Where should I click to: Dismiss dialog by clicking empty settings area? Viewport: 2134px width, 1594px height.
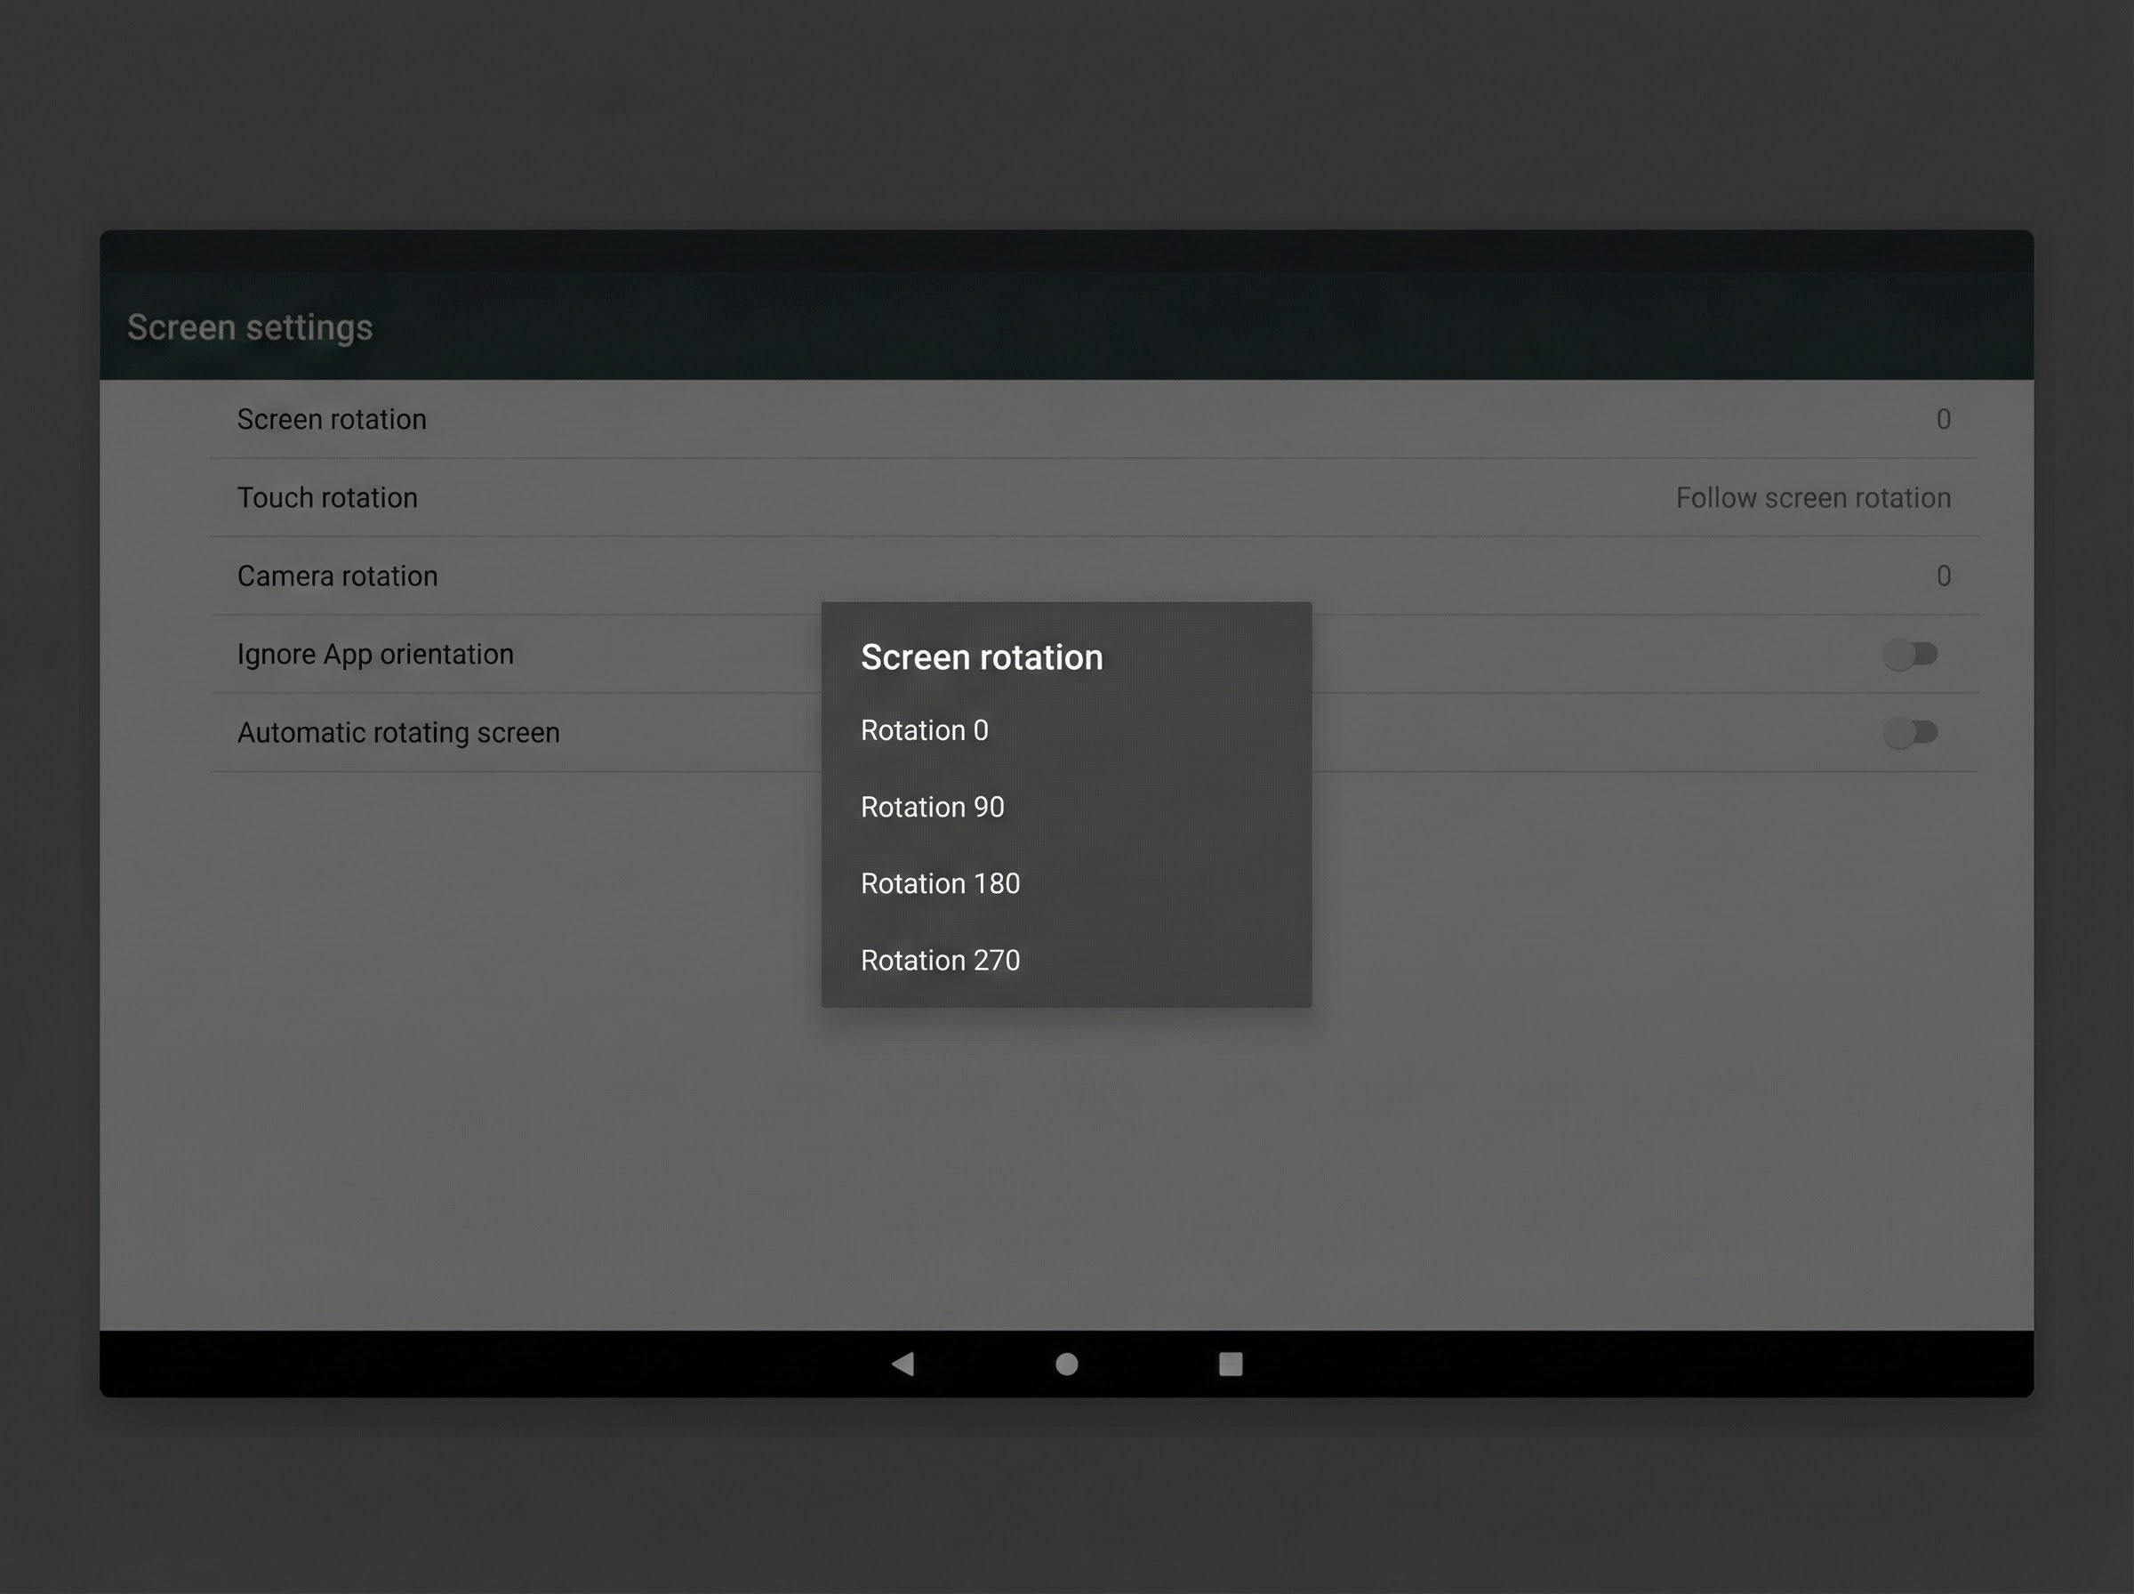[482, 1061]
